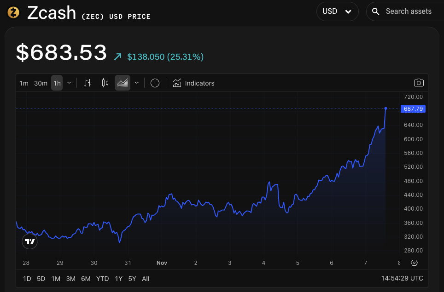This screenshot has height=292, width=444.
Task: Take a chart snapshot with the camera icon
Action: [x=419, y=82]
